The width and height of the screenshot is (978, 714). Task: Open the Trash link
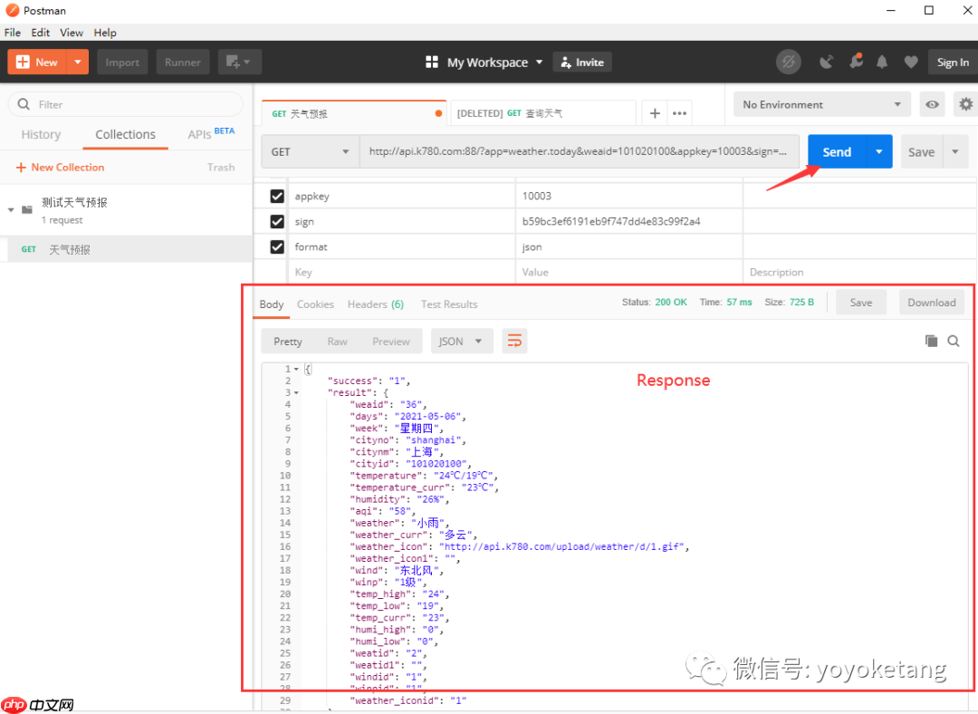tap(221, 168)
